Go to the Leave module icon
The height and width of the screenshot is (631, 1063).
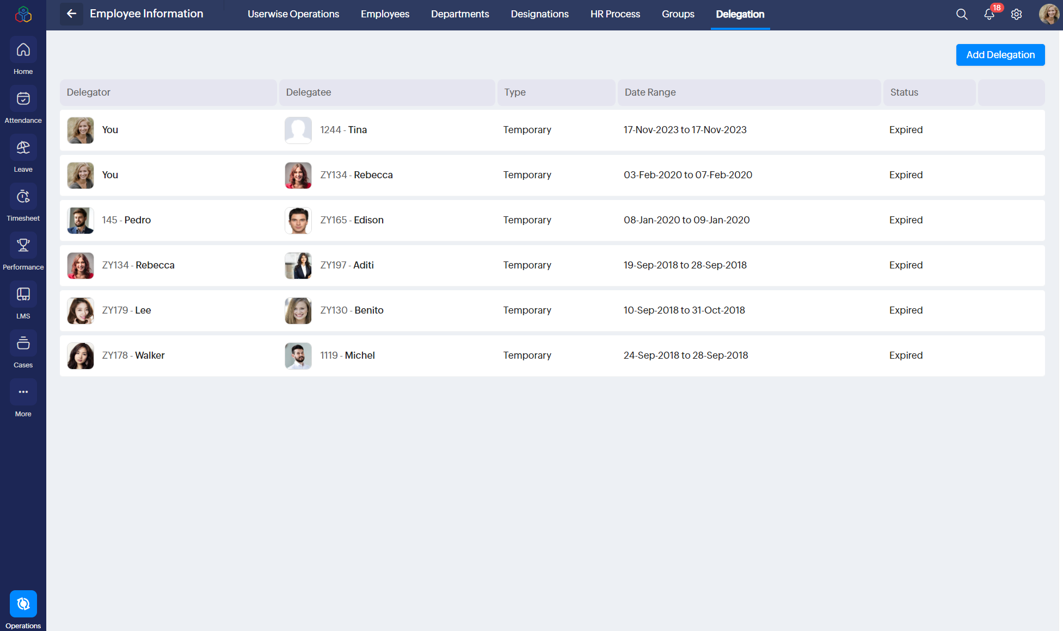pyautogui.click(x=23, y=148)
